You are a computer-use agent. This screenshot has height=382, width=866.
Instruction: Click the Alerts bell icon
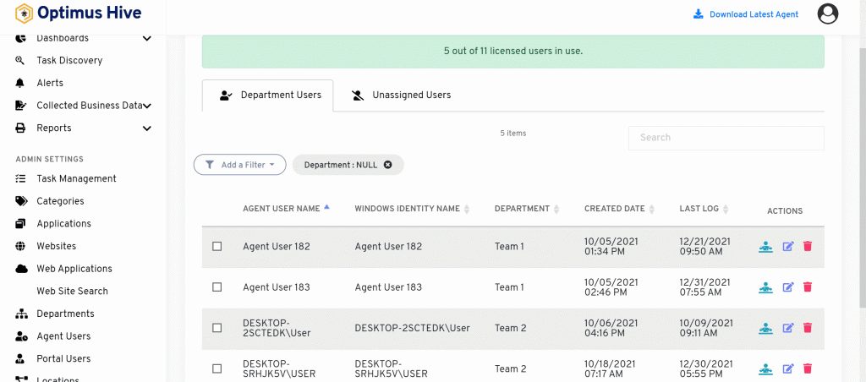click(20, 83)
